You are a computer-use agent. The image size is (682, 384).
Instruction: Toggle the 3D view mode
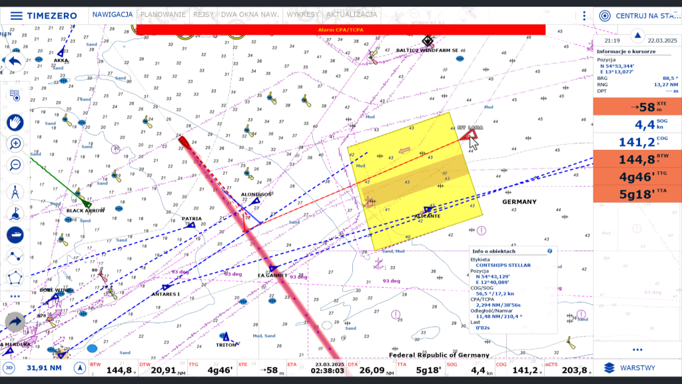pyautogui.click(x=9, y=368)
